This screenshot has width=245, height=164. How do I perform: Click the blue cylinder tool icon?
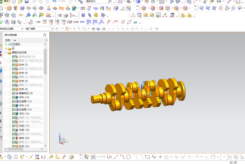pos(83,15)
